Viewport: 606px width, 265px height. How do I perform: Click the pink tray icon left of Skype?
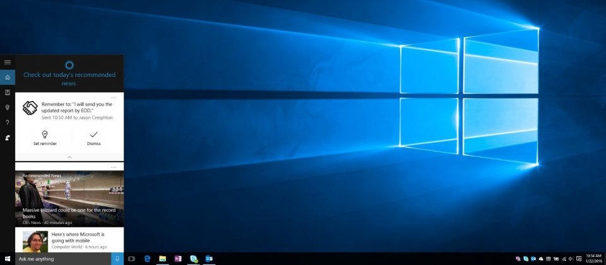point(518,259)
